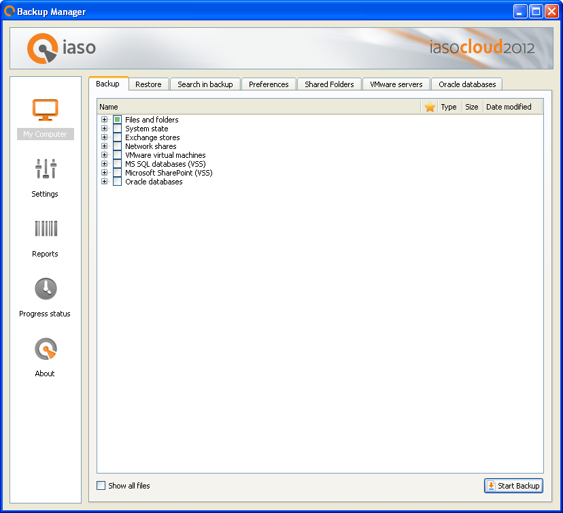Image resolution: width=563 pixels, height=513 pixels.
Task: Check the MS SQL databases (VSS) checkbox
Action: click(x=117, y=164)
